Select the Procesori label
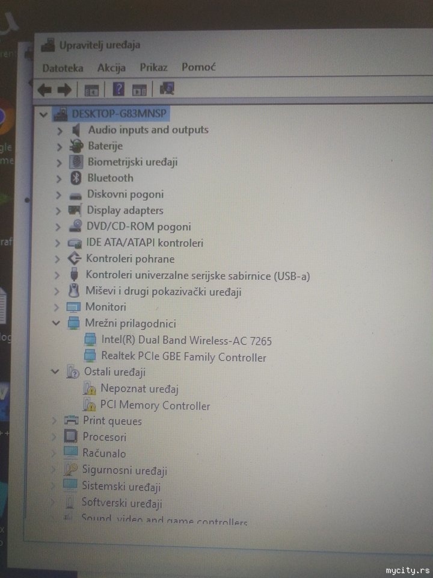 tap(105, 437)
